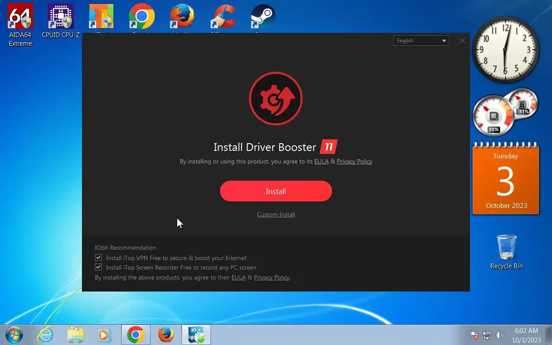Open the recommended products Privacy Policy link

[272, 277]
